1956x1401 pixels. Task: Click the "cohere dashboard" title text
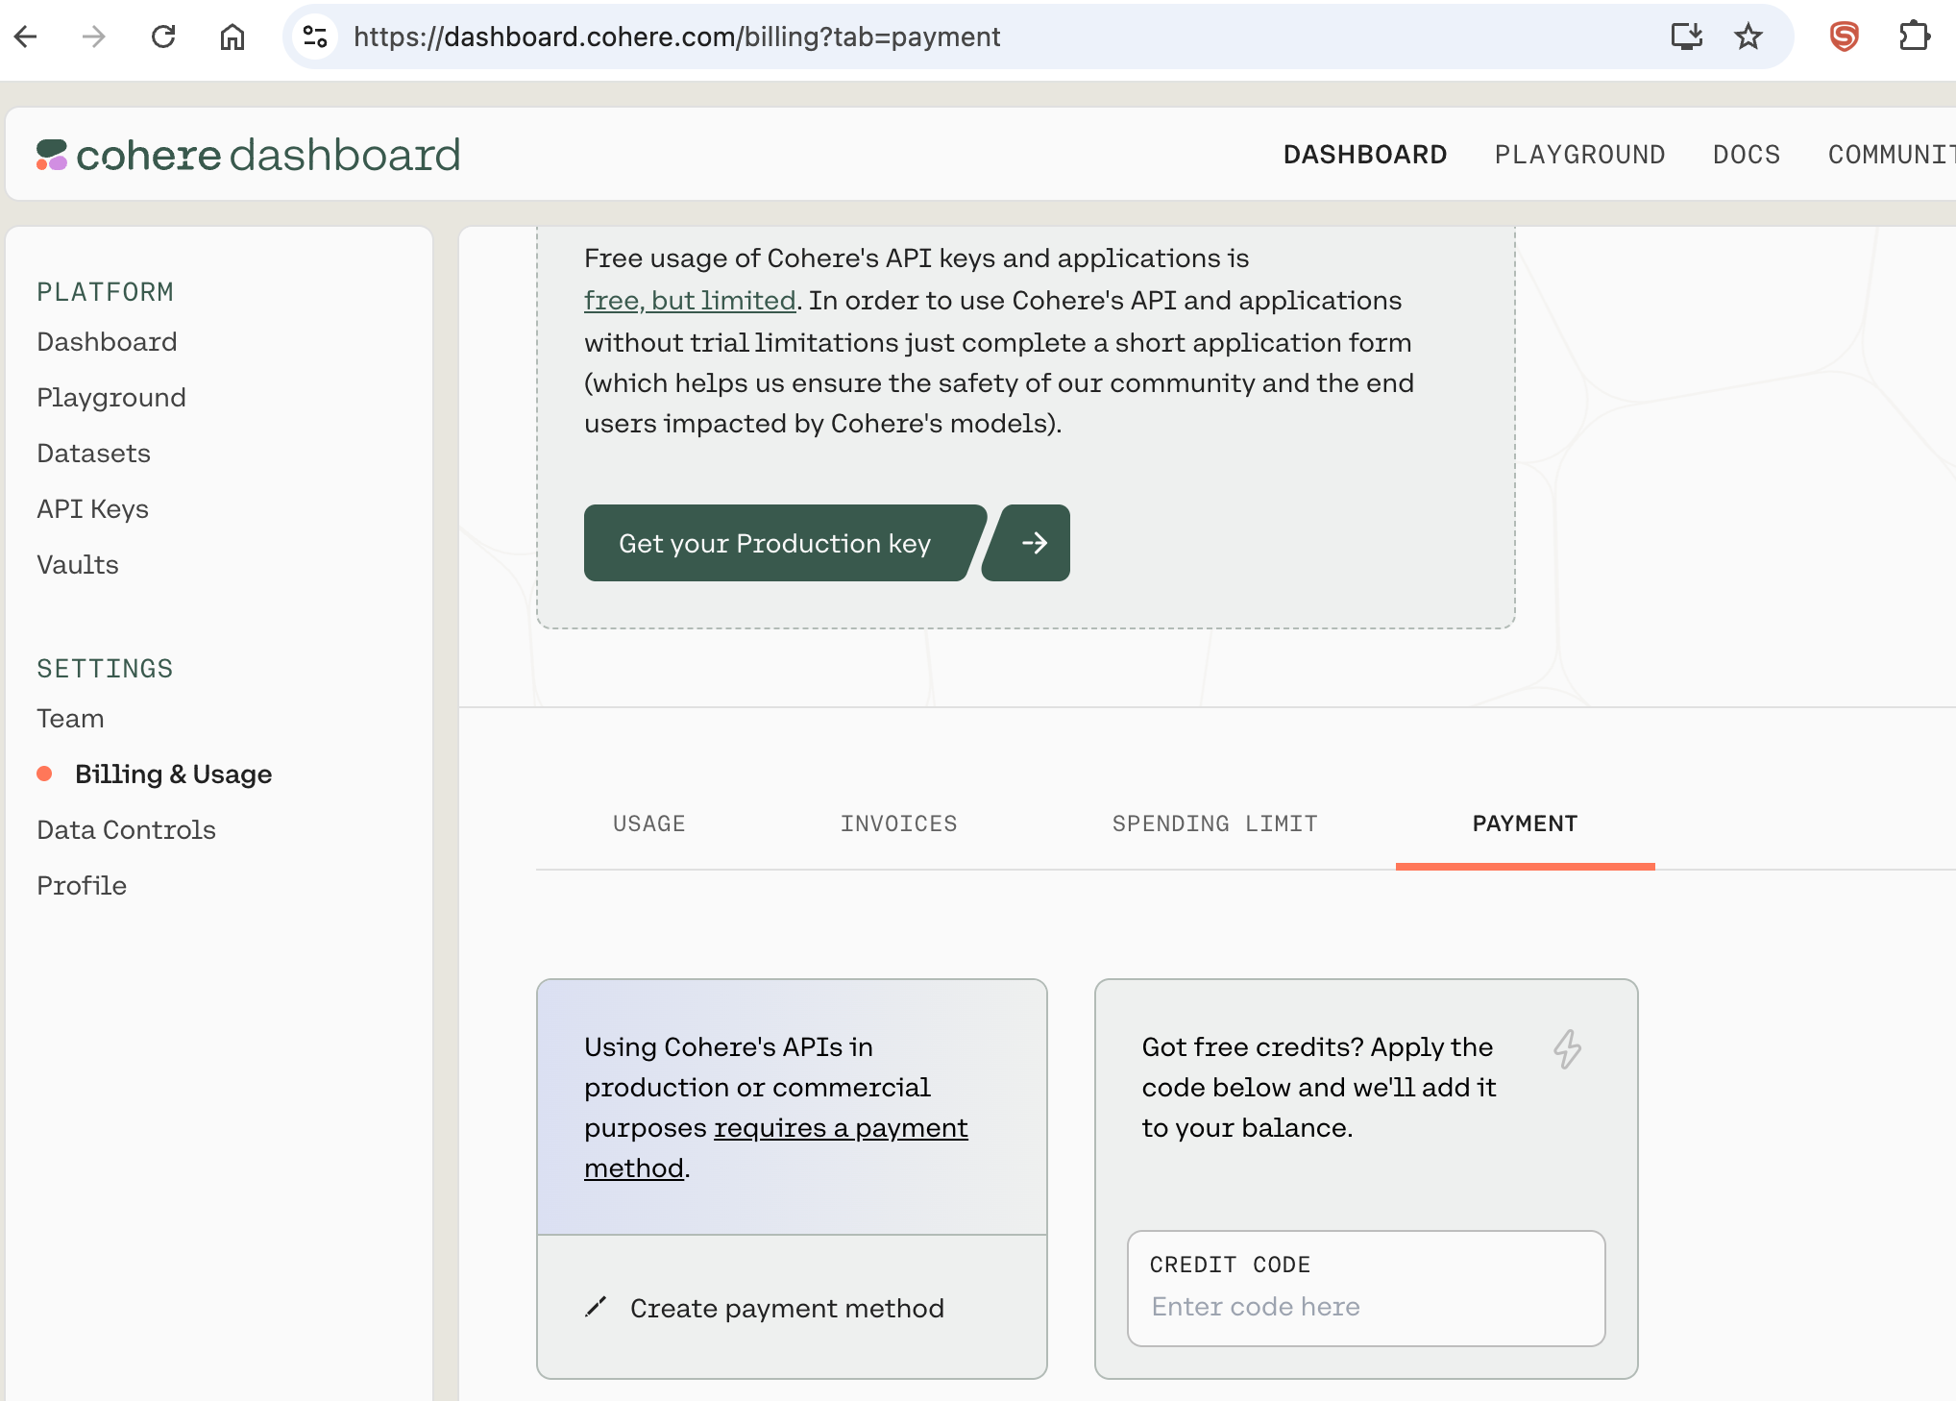268,155
